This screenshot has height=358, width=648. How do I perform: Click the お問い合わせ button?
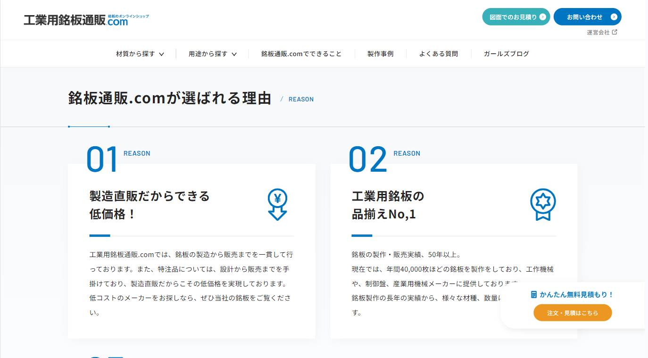tap(588, 17)
